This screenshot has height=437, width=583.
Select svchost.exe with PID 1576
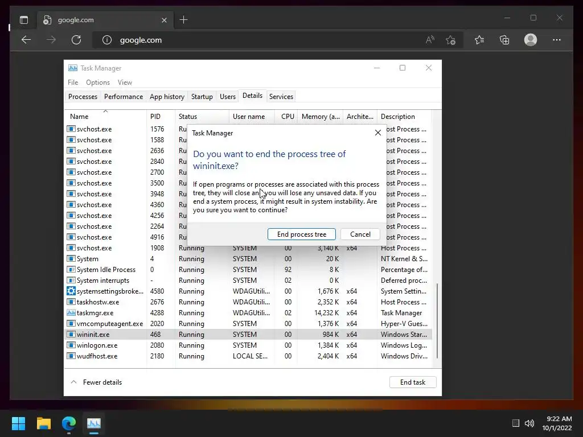(x=126, y=129)
